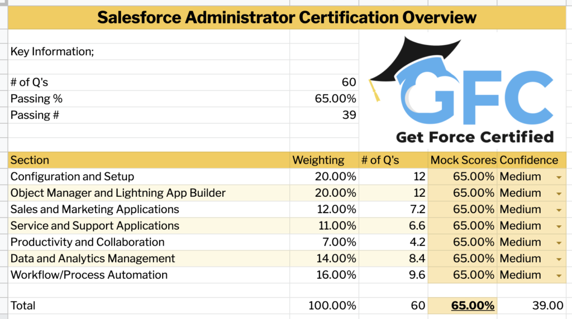The image size is (572, 319).
Task: Select the 'Key Information;' cell
Action: (x=149, y=52)
